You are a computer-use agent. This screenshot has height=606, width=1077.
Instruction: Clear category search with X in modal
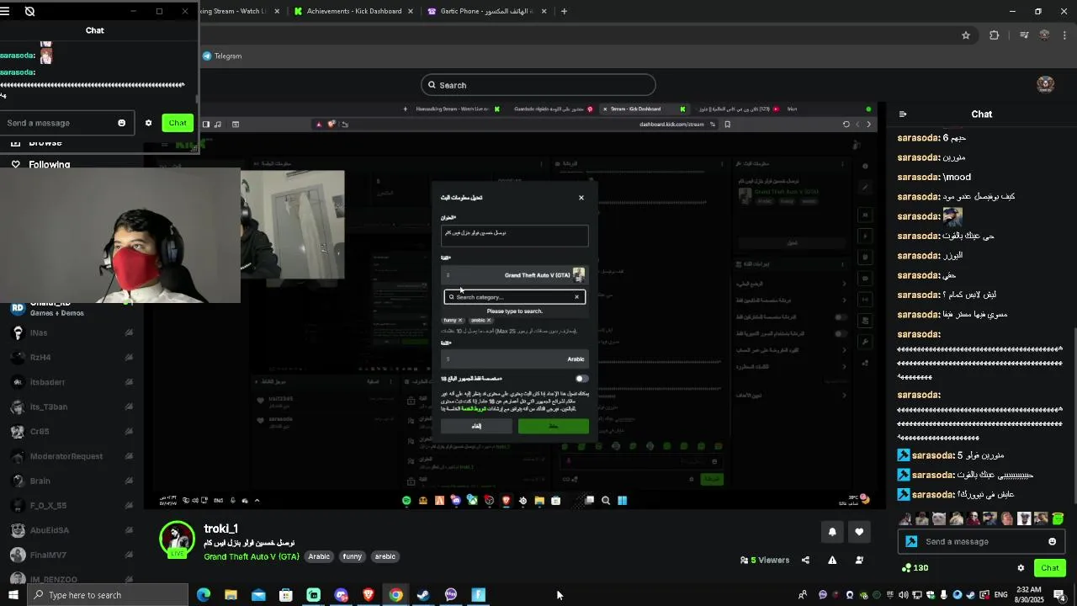[x=576, y=297]
